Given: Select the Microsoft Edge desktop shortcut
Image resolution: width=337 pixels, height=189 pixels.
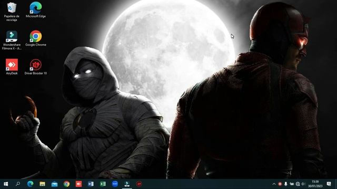Looking at the screenshot, I should click(x=36, y=10).
